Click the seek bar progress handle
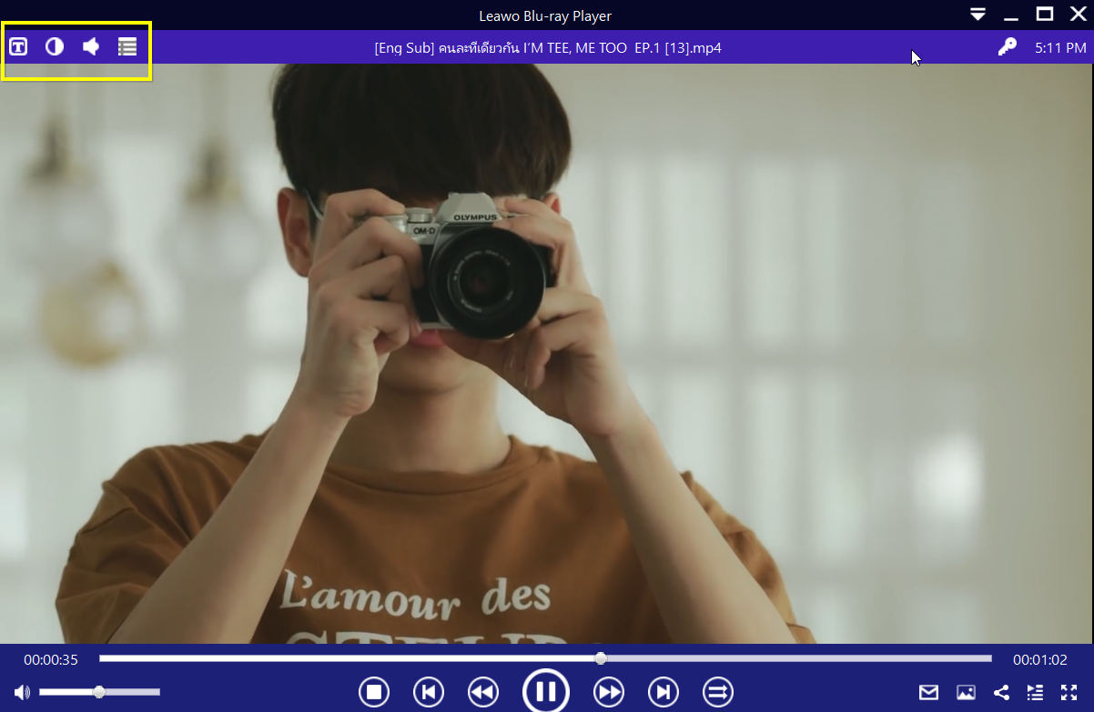The width and height of the screenshot is (1094, 712). tap(600, 657)
